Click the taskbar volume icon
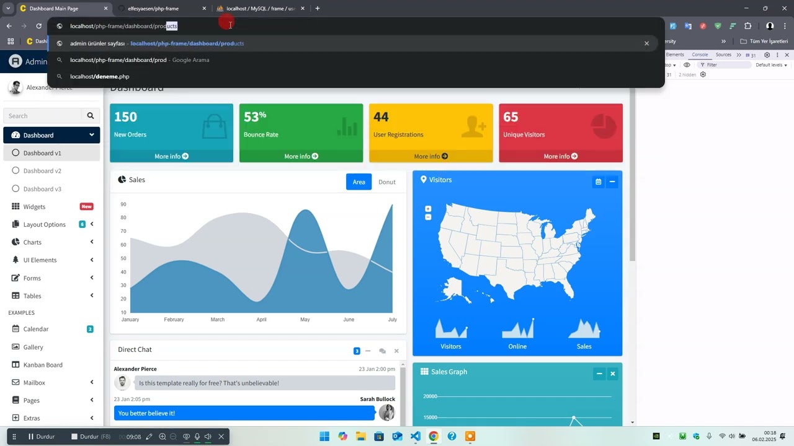 click(732, 436)
